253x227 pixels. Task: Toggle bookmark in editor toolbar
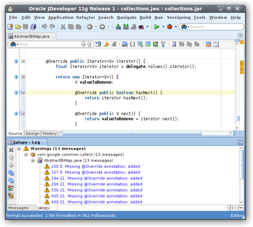174,44
